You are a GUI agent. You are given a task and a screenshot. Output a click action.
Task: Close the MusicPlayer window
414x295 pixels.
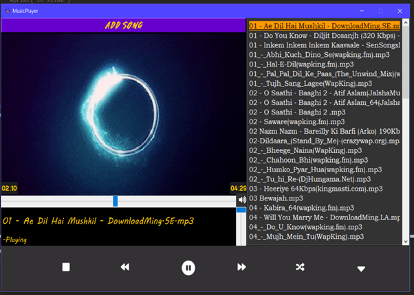click(400, 11)
